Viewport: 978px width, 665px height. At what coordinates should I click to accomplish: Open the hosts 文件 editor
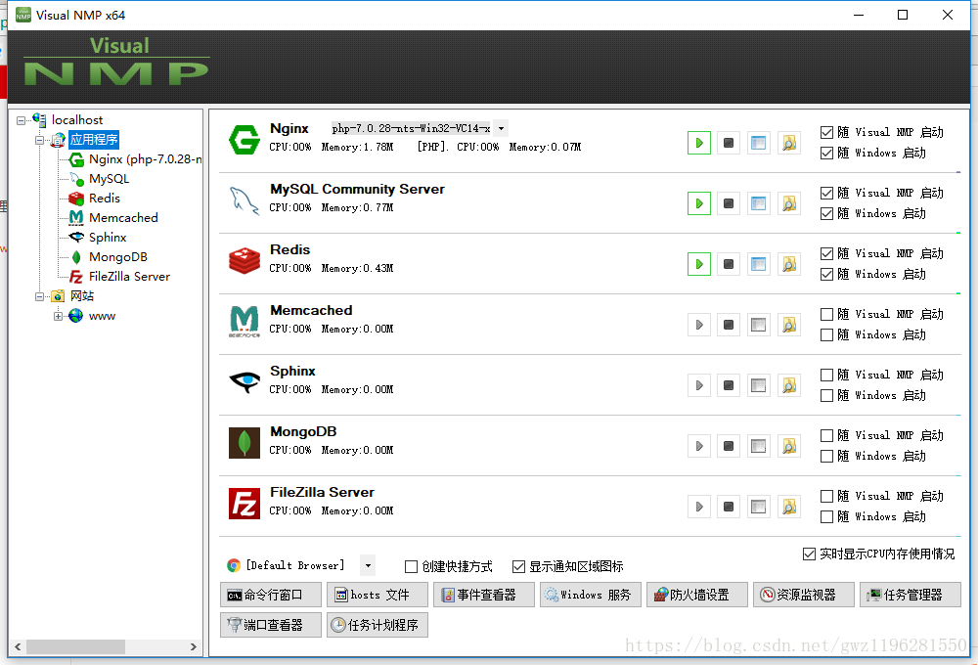[378, 595]
